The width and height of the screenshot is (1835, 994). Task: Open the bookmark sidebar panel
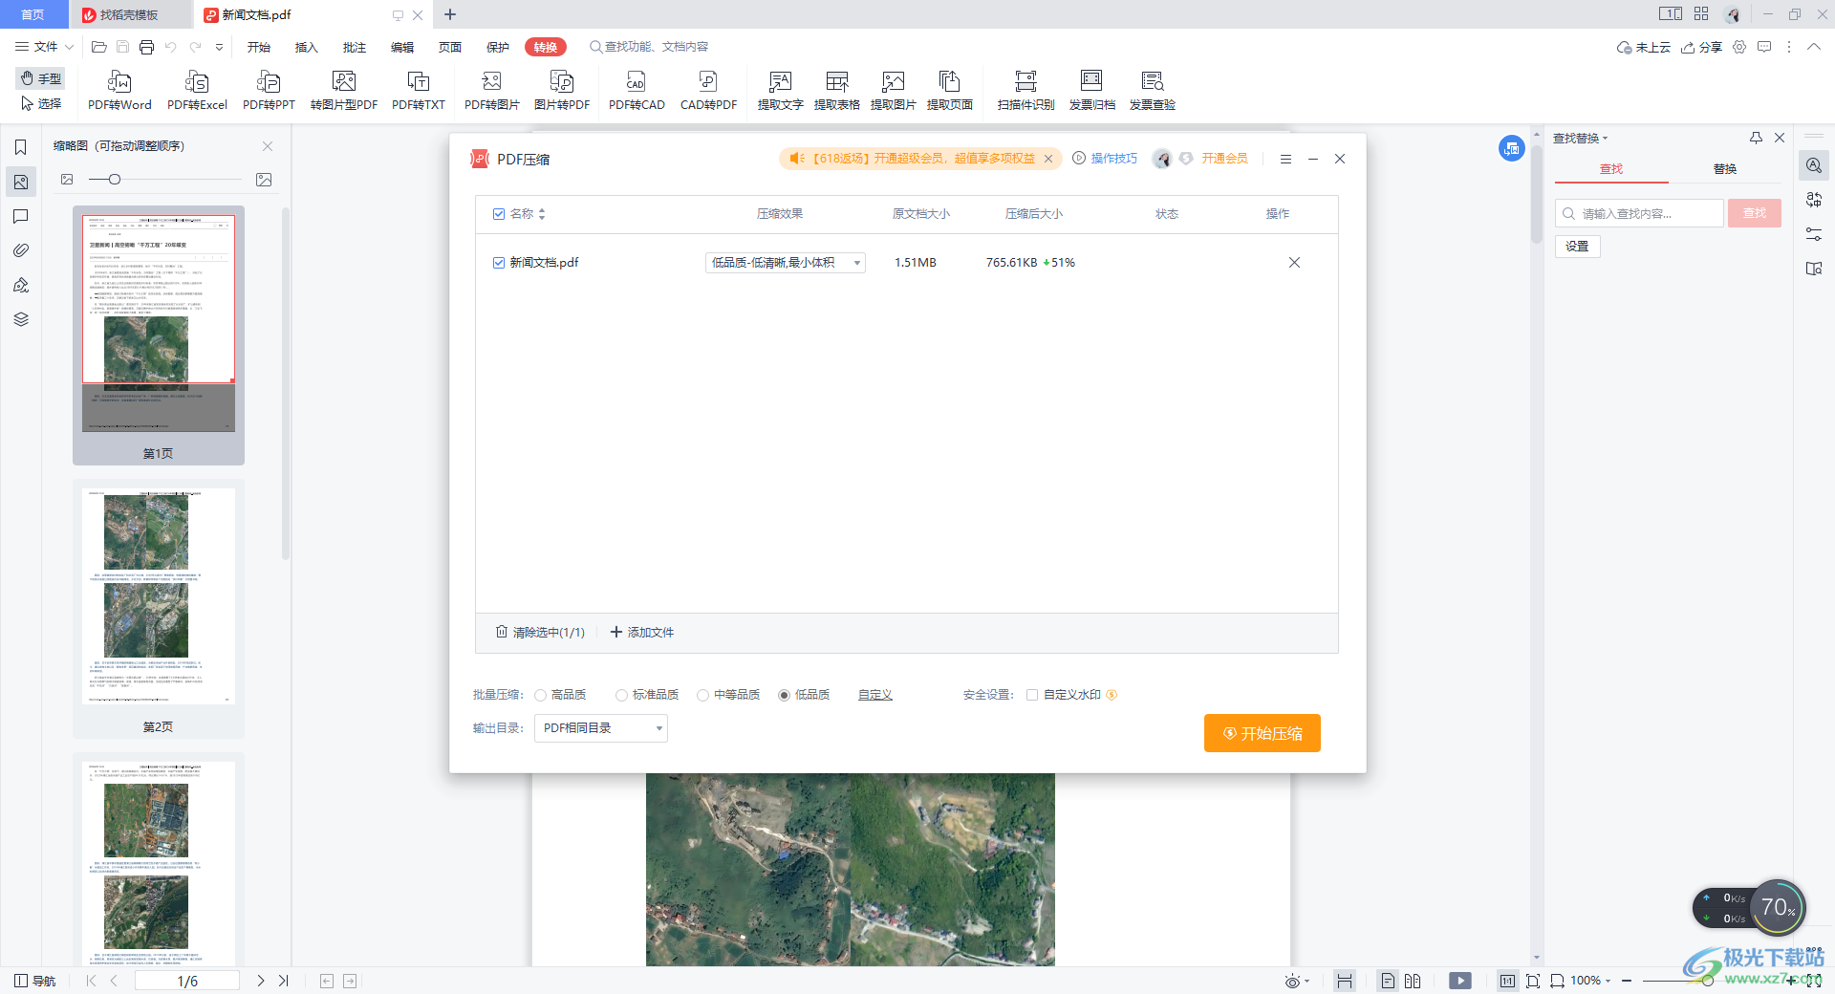pyautogui.click(x=20, y=147)
